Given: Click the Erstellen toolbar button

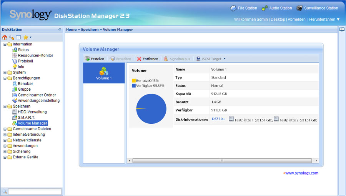Looking at the screenshot, I should tap(95, 59).
